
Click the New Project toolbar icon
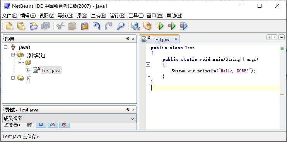point(21,26)
